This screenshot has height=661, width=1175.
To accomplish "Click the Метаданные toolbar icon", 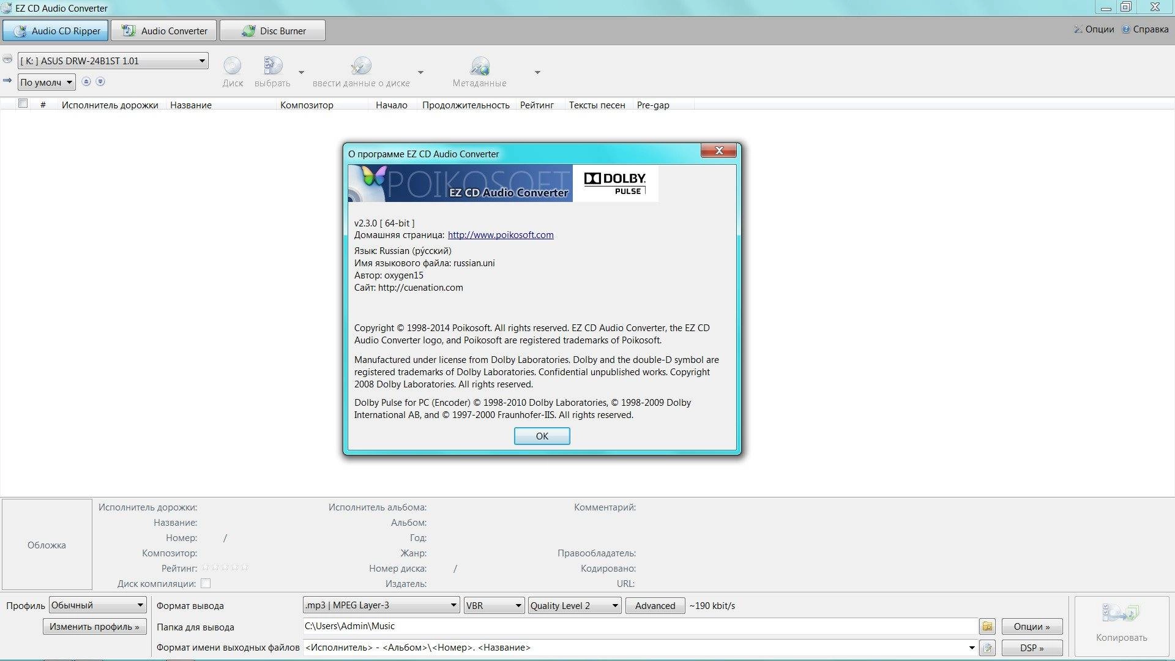I will click(480, 65).
